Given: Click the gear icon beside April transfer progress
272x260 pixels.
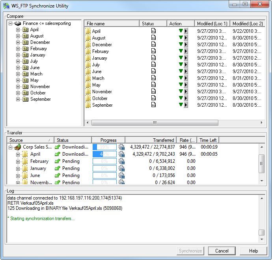Looking at the screenshot, I should [x=121, y=154].
